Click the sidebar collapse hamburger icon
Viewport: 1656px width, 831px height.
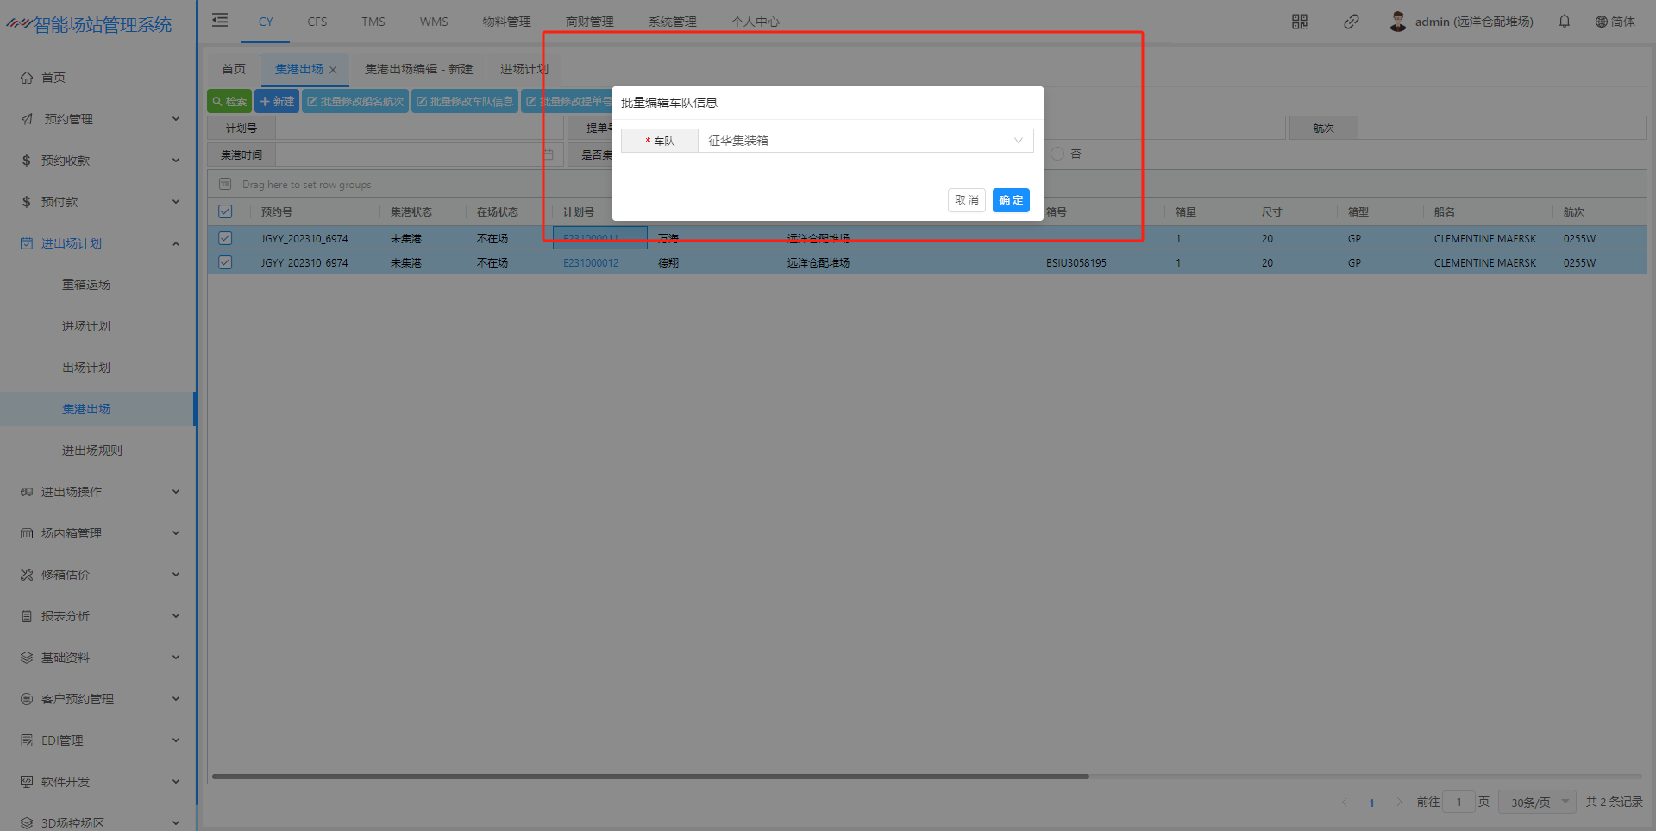(x=220, y=21)
